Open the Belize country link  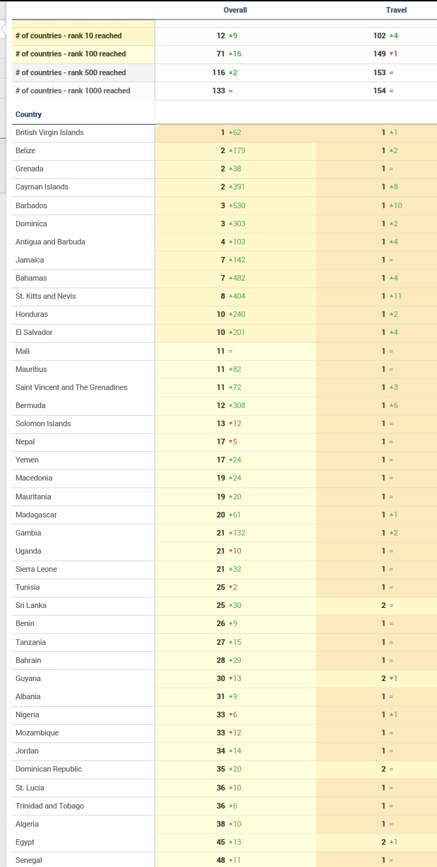[26, 150]
